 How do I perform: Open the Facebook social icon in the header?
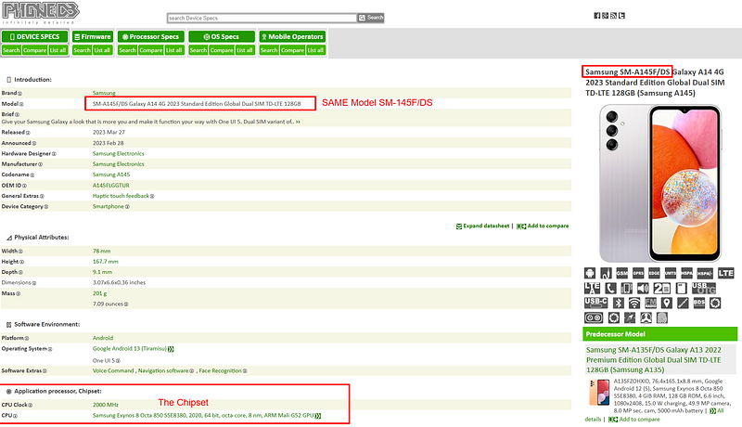(x=597, y=16)
